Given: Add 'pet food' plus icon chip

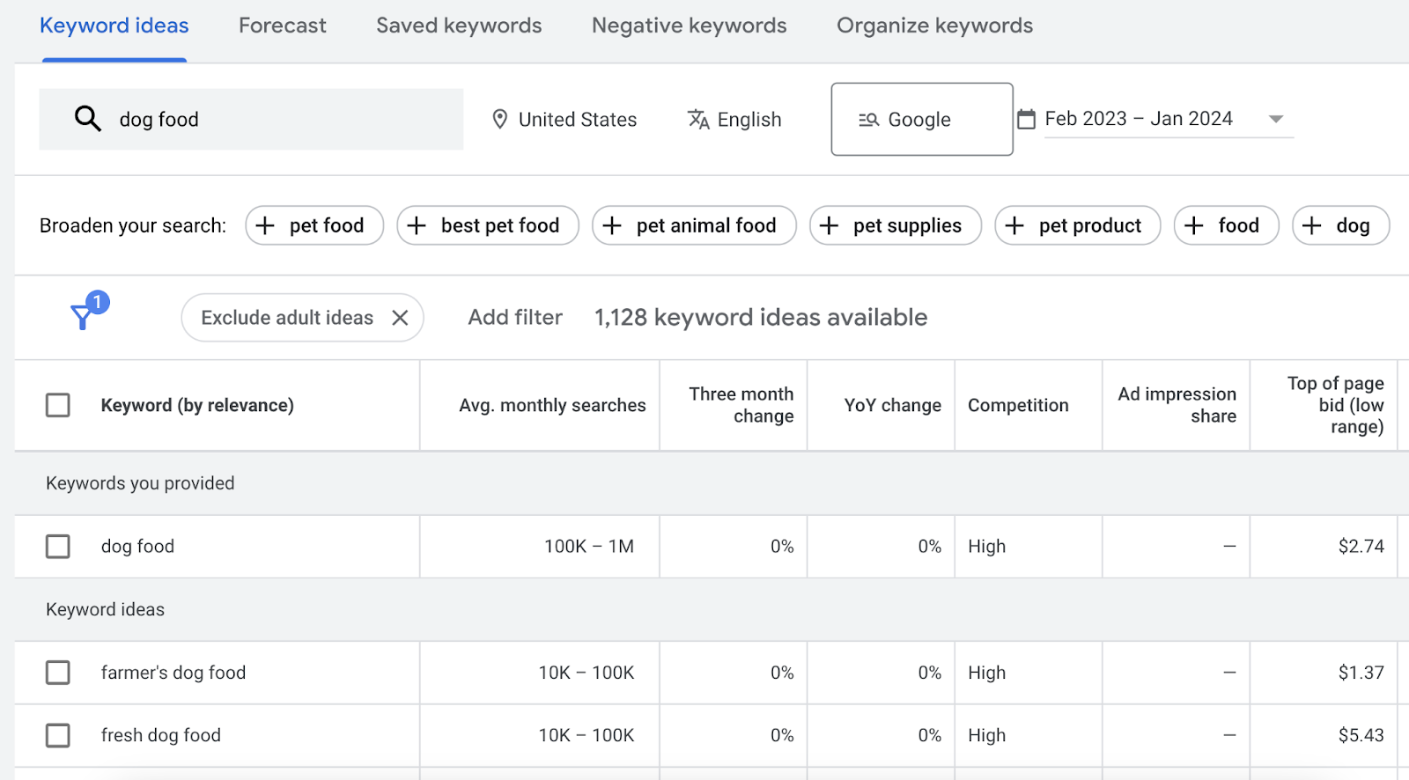Looking at the screenshot, I should click(265, 226).
